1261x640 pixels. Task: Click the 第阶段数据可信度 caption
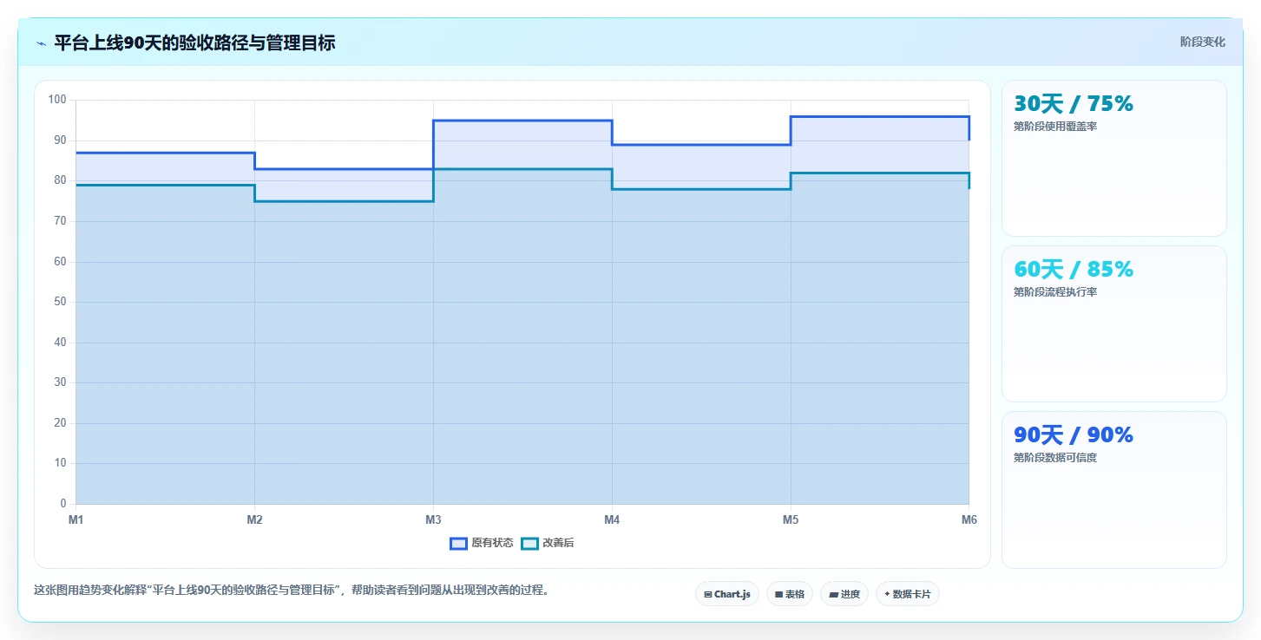click(1055, 458)
